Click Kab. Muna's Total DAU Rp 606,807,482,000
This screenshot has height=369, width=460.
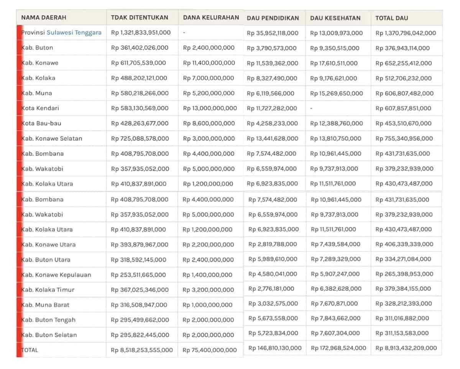pyautogui.click(x=404, y=93)
